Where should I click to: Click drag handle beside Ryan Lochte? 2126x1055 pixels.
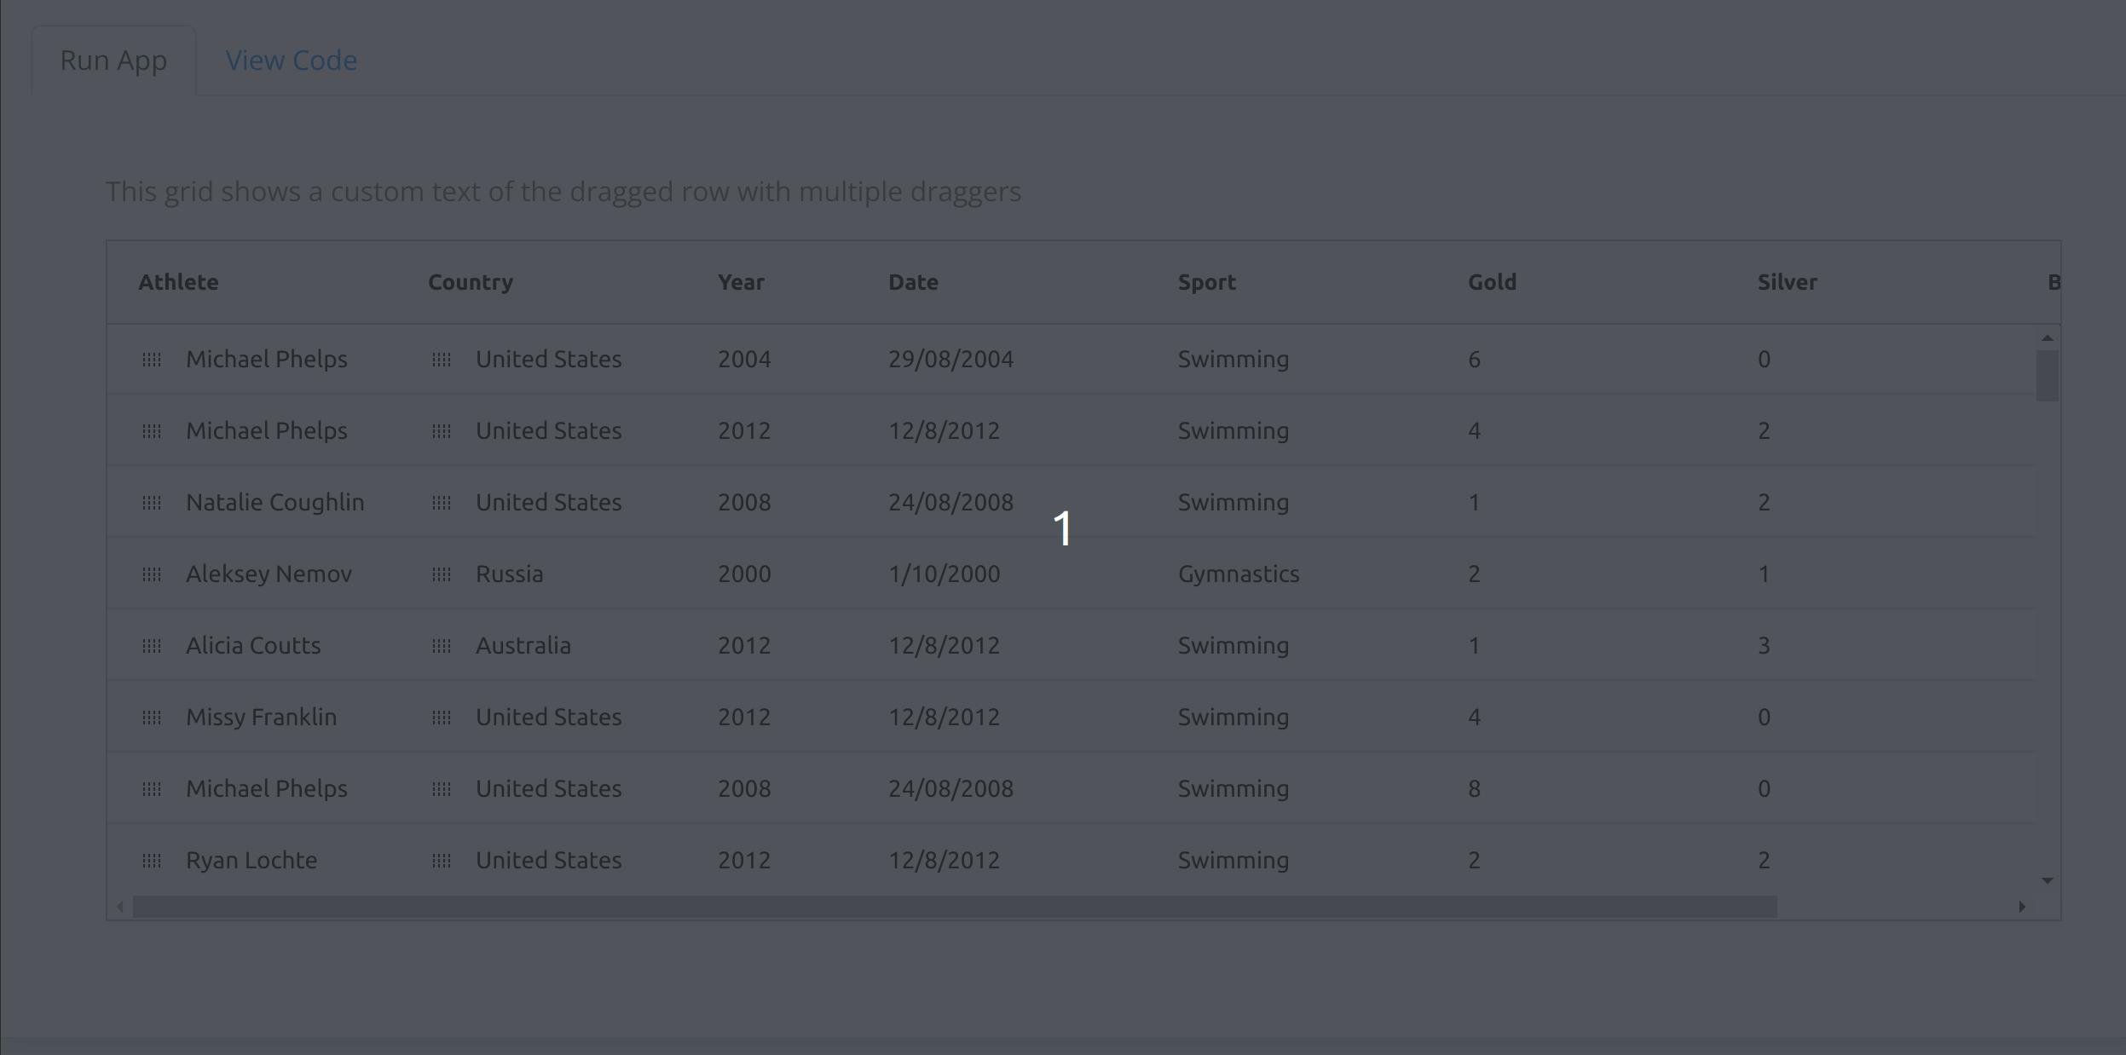click(x=152, y=861)
